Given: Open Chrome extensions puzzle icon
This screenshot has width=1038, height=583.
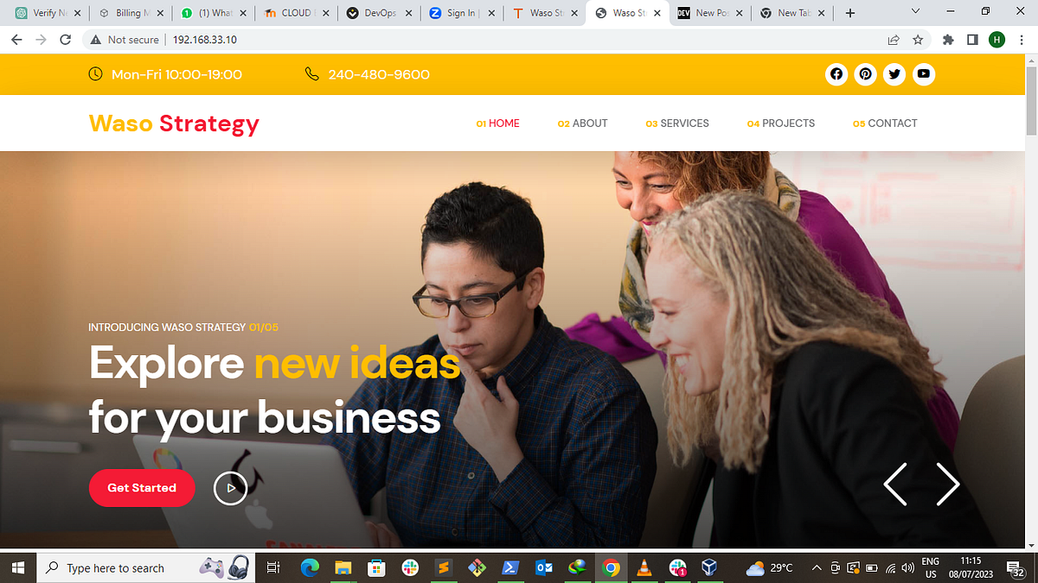Looking at the screenshot, I should (948, 40).
